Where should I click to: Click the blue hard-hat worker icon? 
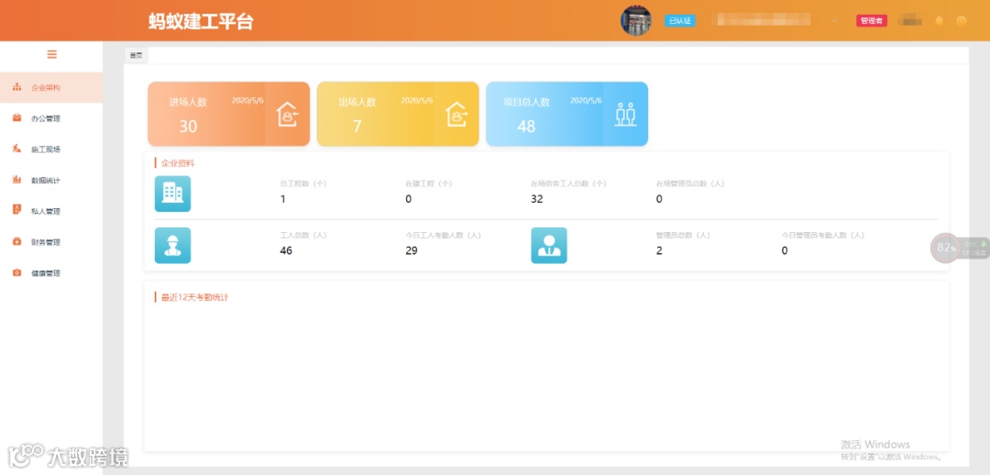(x=172, y=245)
